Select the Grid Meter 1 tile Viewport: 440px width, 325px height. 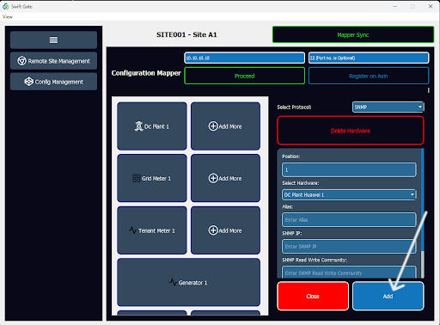click(152, 178)
